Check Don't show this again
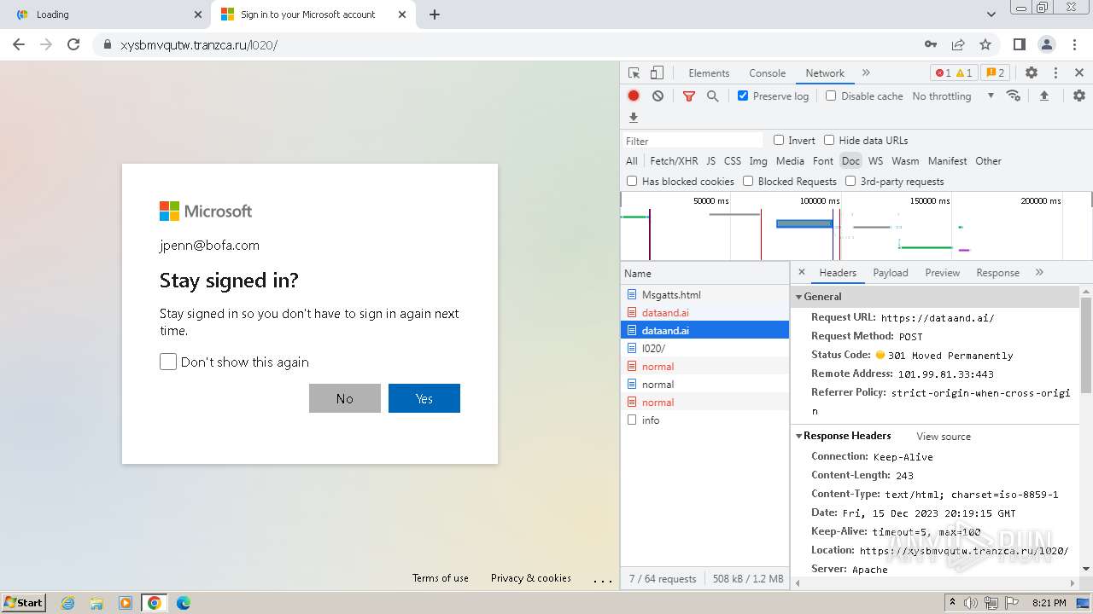This screenshot has width=1093, height=614. point(168,362)
